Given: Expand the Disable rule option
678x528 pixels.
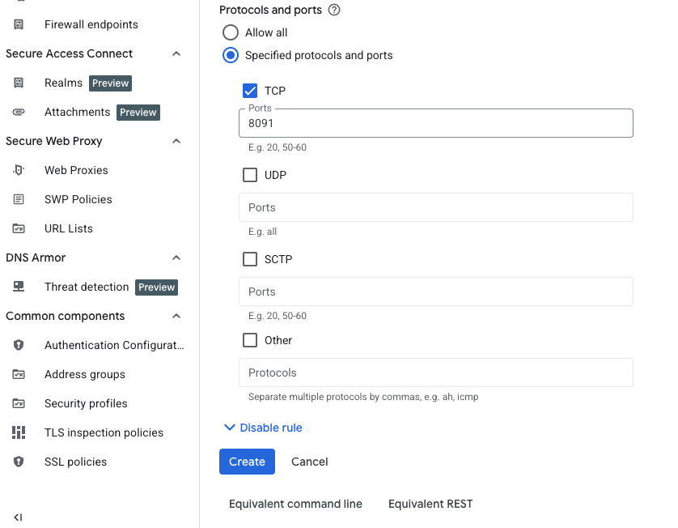Looking at the screenshot, I should (262, 428).
